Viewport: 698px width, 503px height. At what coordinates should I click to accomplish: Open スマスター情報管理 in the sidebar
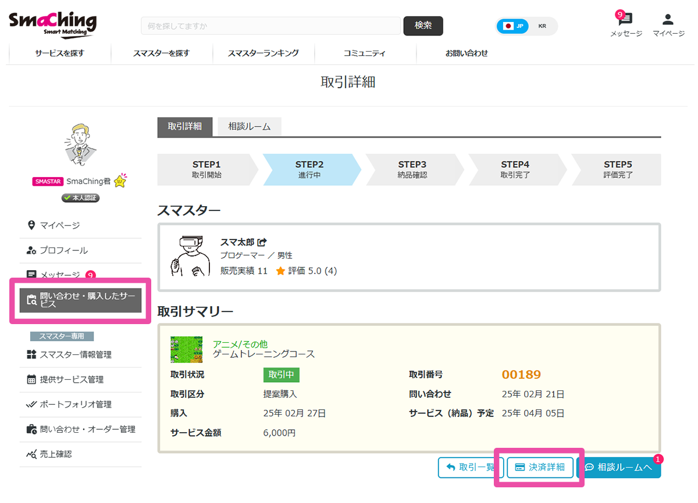tap(75, 354)
